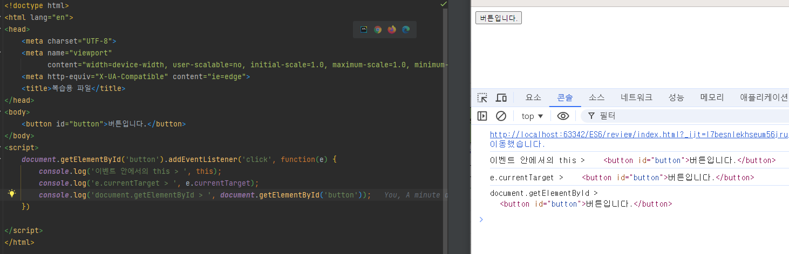Switch to the 콘솔 tab
Image resolution: width=789 pixels, height=254 pixels.
pos(565,97)
